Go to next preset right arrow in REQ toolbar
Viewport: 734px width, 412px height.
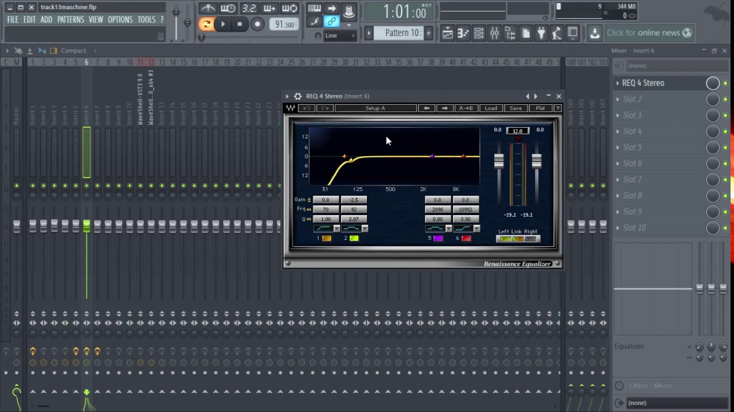444,108
